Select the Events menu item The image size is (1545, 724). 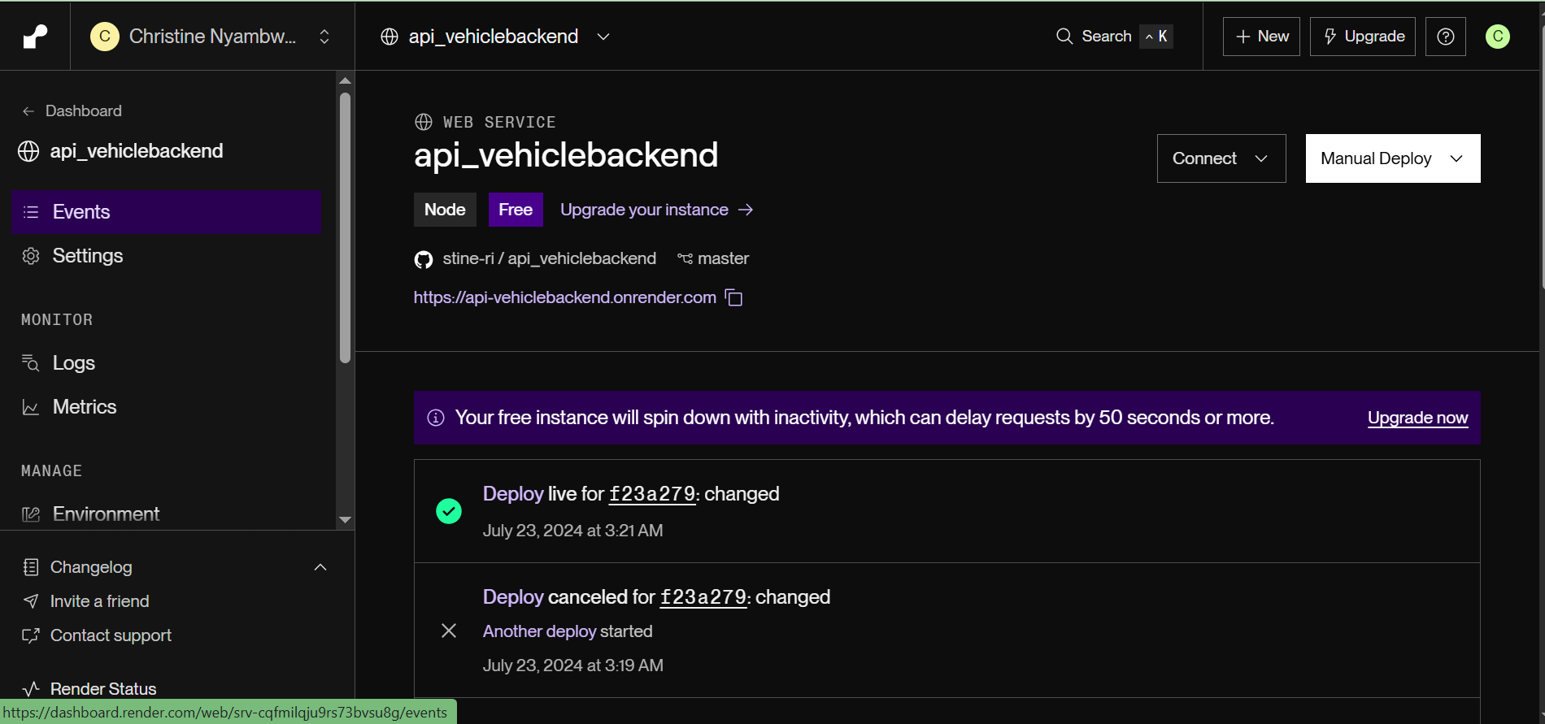pyautogui.click(x=167, y=212)
